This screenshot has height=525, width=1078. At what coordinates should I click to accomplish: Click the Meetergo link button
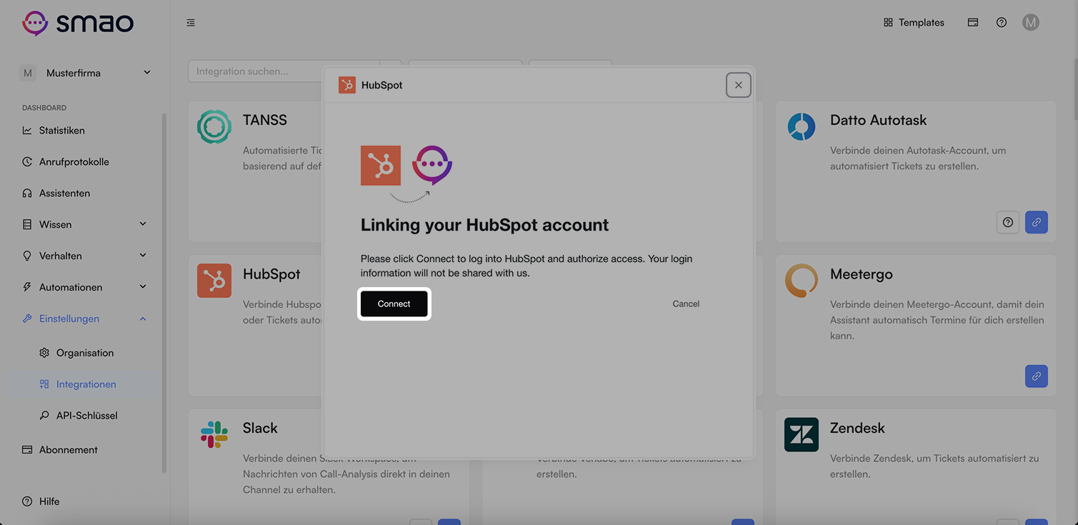point(1037,376)
